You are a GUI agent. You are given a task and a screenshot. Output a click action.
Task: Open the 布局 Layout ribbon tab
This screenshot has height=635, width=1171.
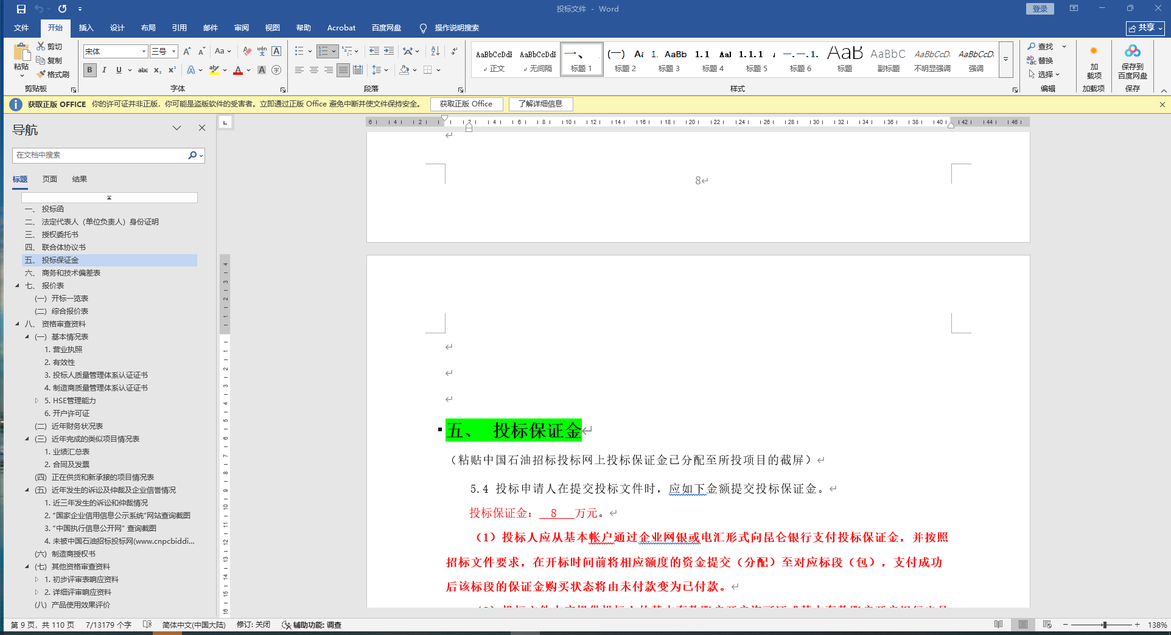(149, 28)
